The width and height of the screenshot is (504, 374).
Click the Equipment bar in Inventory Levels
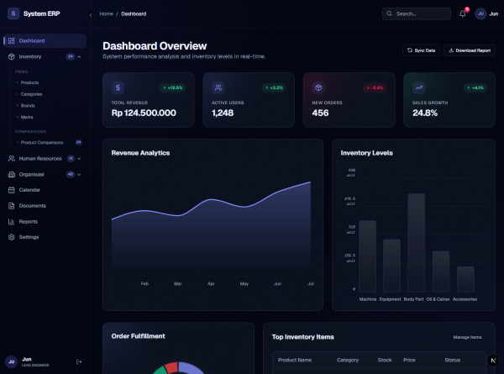pyautogui.click(x=391, y=266)
